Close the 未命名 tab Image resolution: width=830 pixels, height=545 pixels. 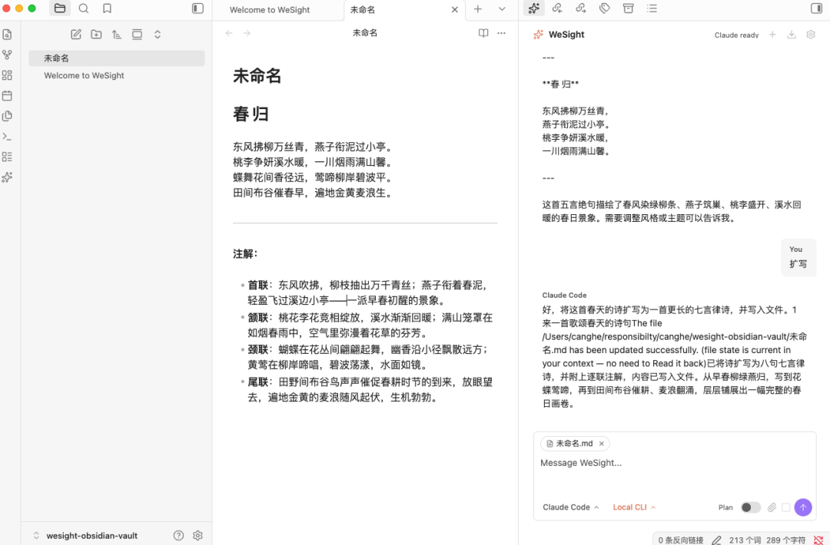(x=455, y=9)
